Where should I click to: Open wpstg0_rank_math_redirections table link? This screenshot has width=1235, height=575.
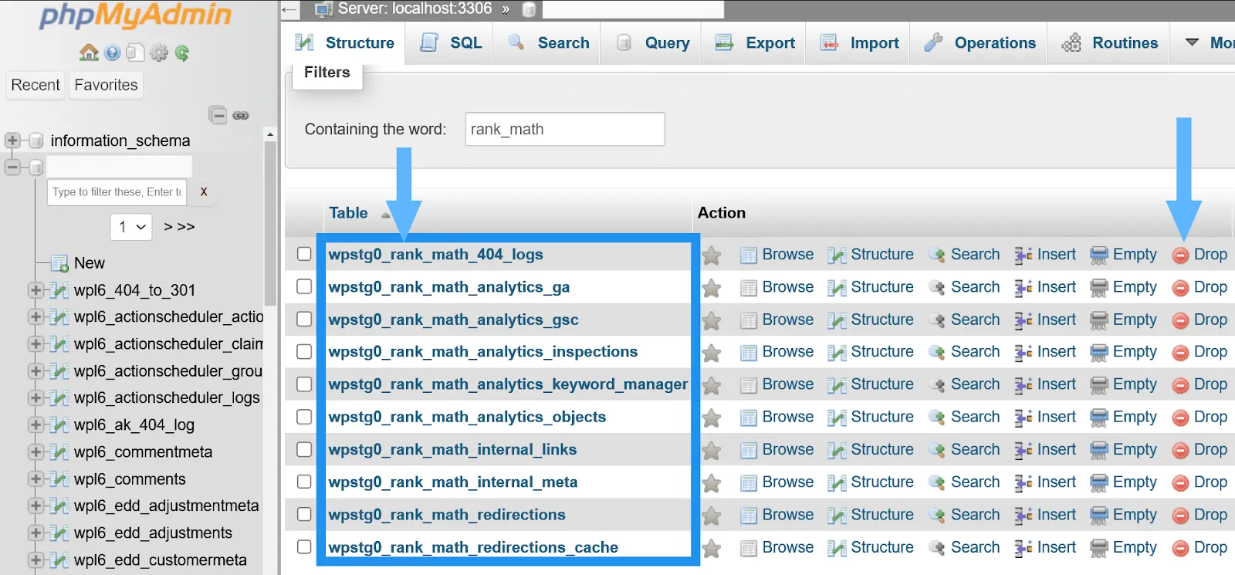click(x=446, y=515)
